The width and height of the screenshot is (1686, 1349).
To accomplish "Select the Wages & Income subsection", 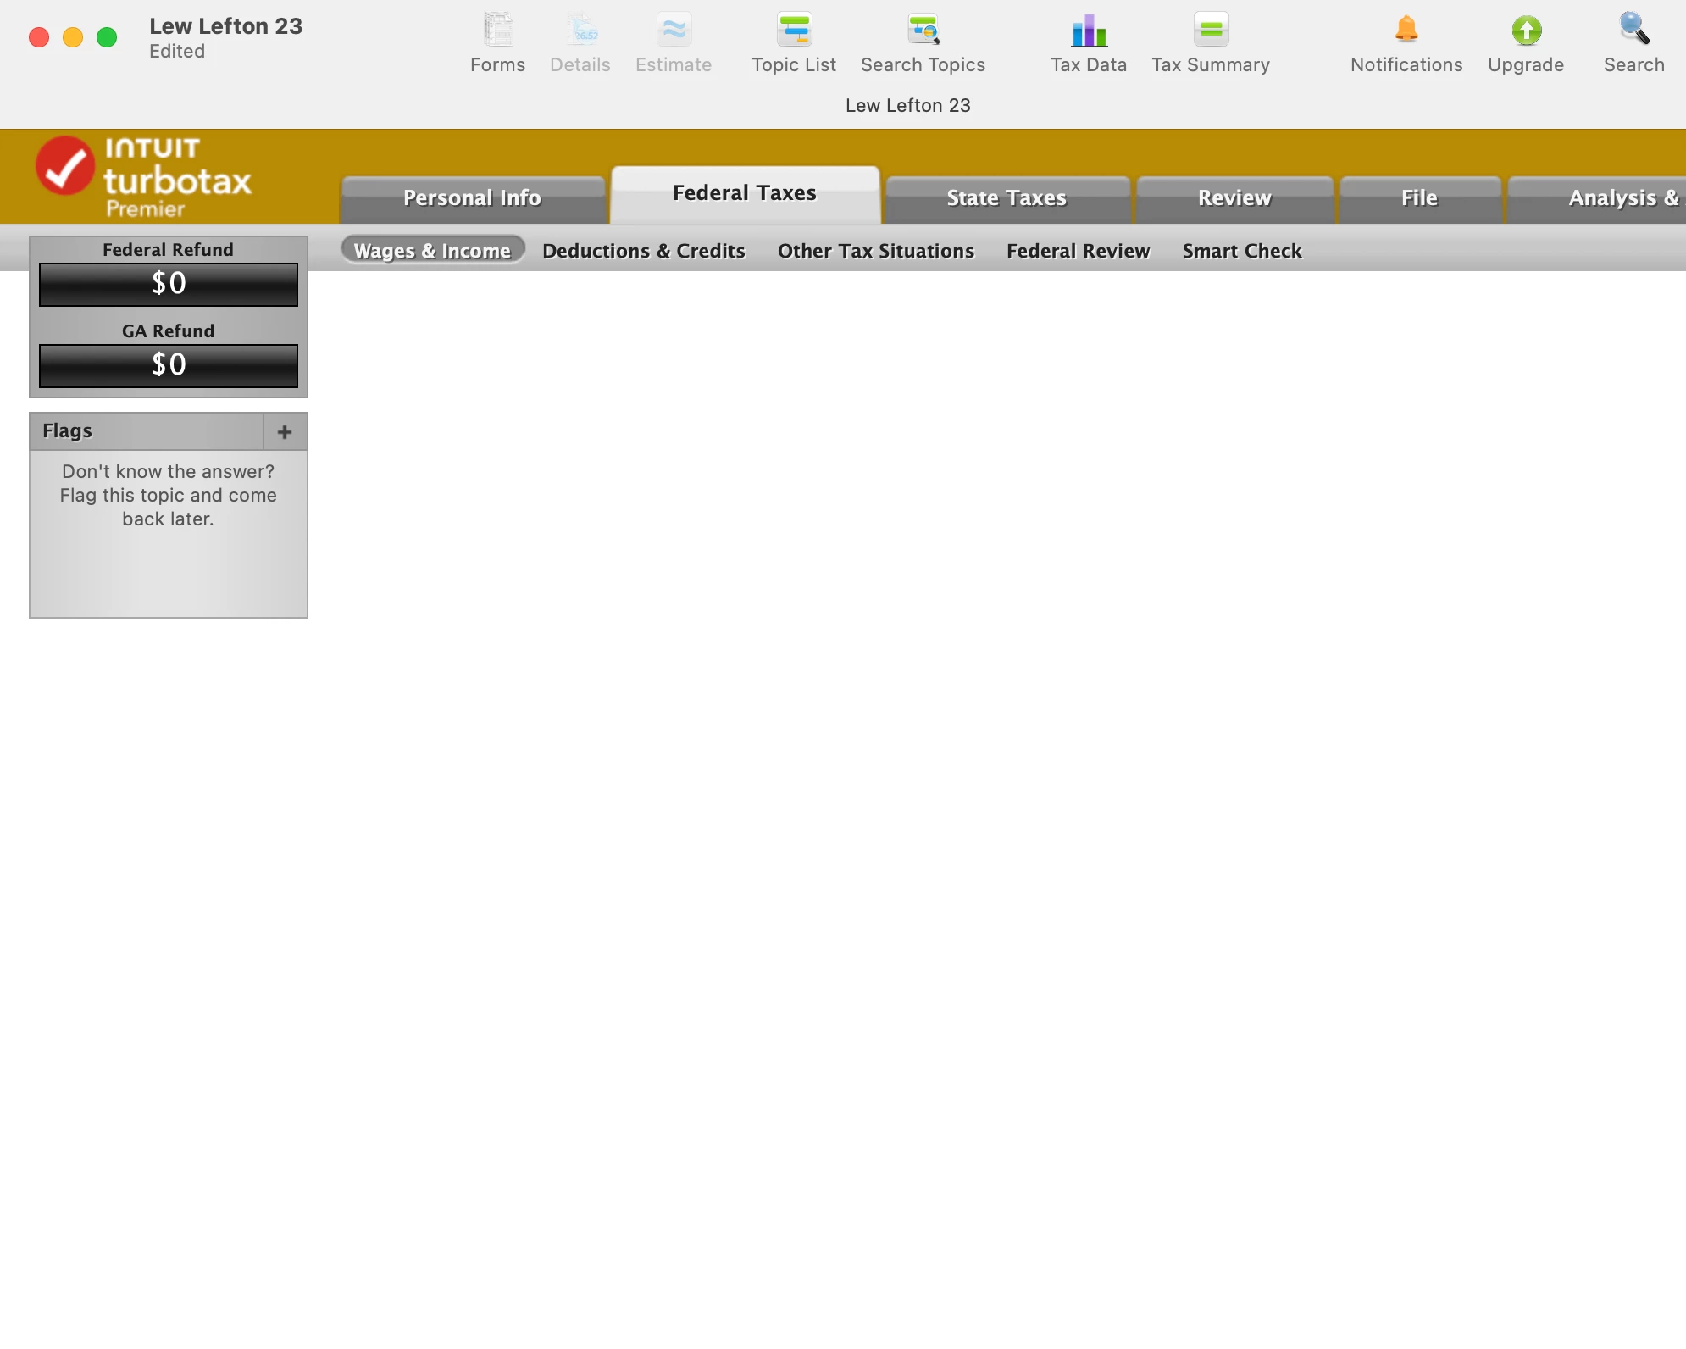I will [x=432, y=251].
